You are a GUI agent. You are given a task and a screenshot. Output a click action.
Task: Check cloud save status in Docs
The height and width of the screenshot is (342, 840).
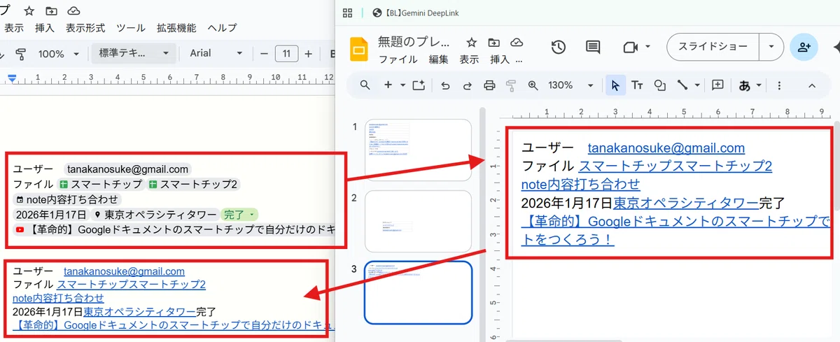[73, 11]
